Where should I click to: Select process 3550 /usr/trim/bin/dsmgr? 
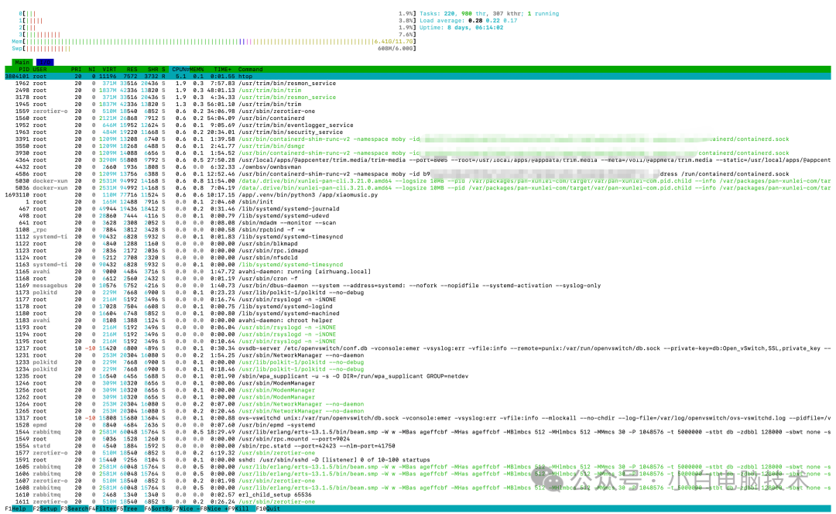(418, 146)
